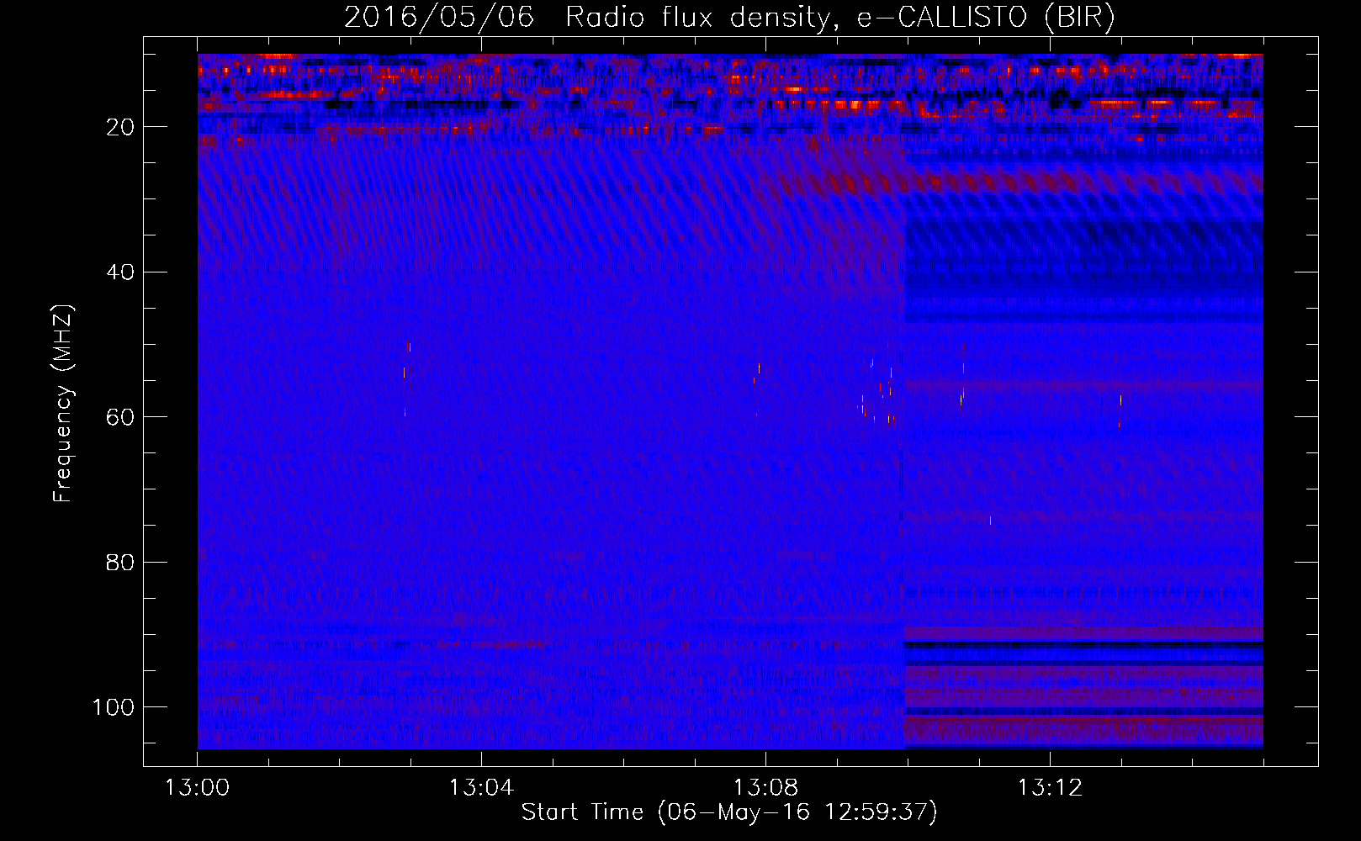The image size is (1361, 841).
Task: Click the plot title 'Radio flux density, e-CALLISTO (BIR)'
Action: click(x=840, y=18)
